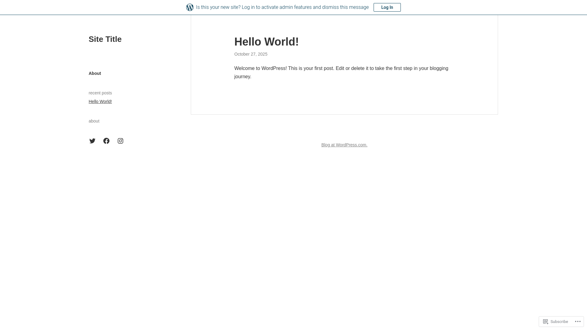Click the October 27, 2025 post date
The width and height of the screenshot is (587, 330).
pyautogui.click(x=251, y=54)
